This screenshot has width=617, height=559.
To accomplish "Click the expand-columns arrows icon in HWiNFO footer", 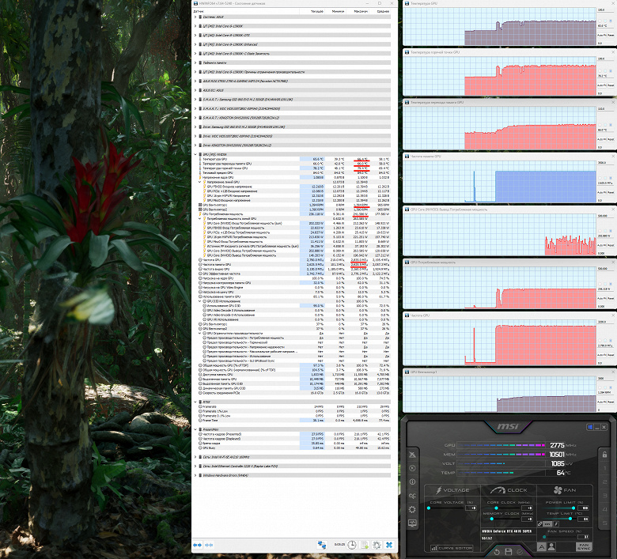I will (x=197, y=545).
